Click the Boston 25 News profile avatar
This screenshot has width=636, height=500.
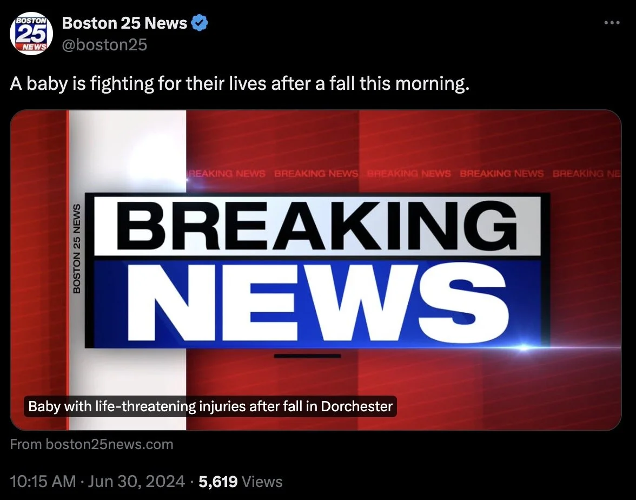[31, 34]
